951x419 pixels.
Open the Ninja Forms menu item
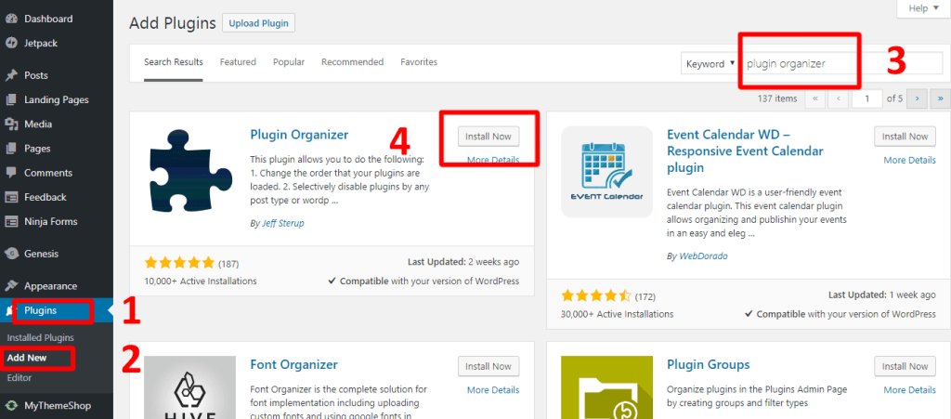point(57,221)
